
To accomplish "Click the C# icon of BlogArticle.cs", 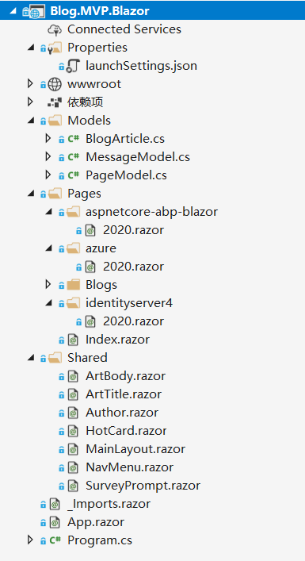I will (73, 139).
